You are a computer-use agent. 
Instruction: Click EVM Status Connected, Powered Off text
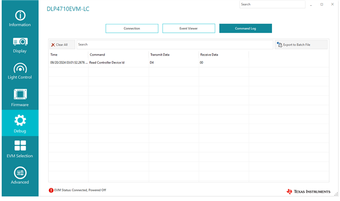(x=80, y=190)
